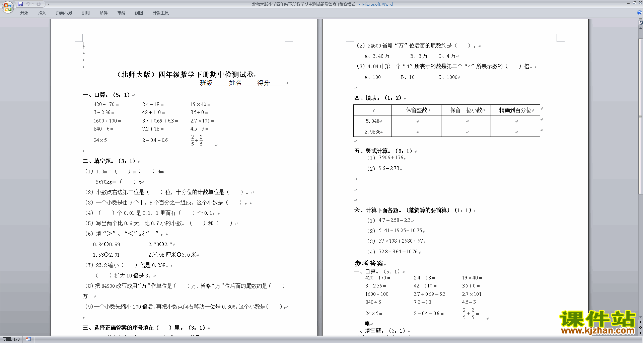Image resolution: width=643 pixels, height=343 pixels.
Task: Switch to the 插入 ribbon tab
Action: click(x=42, y=13)
